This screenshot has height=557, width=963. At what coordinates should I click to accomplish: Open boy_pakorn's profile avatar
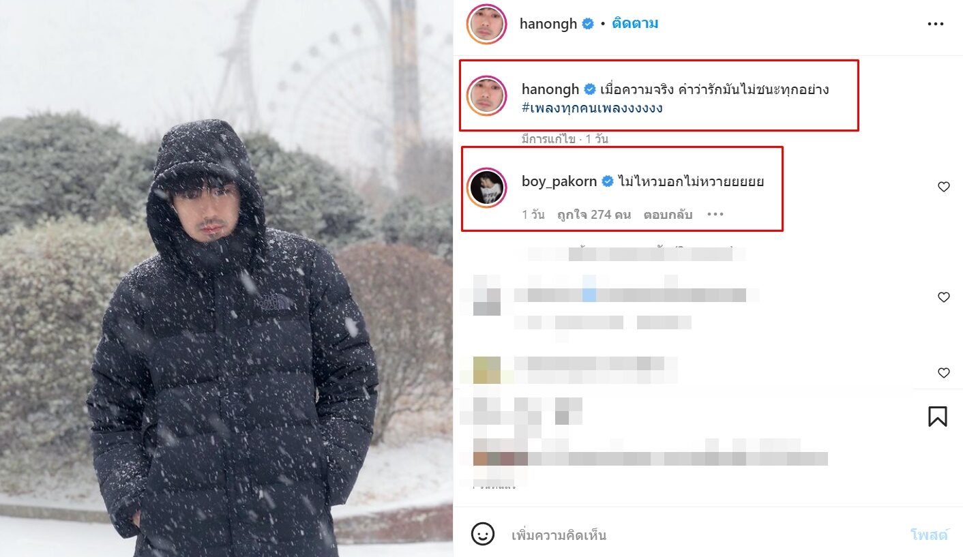487,187
